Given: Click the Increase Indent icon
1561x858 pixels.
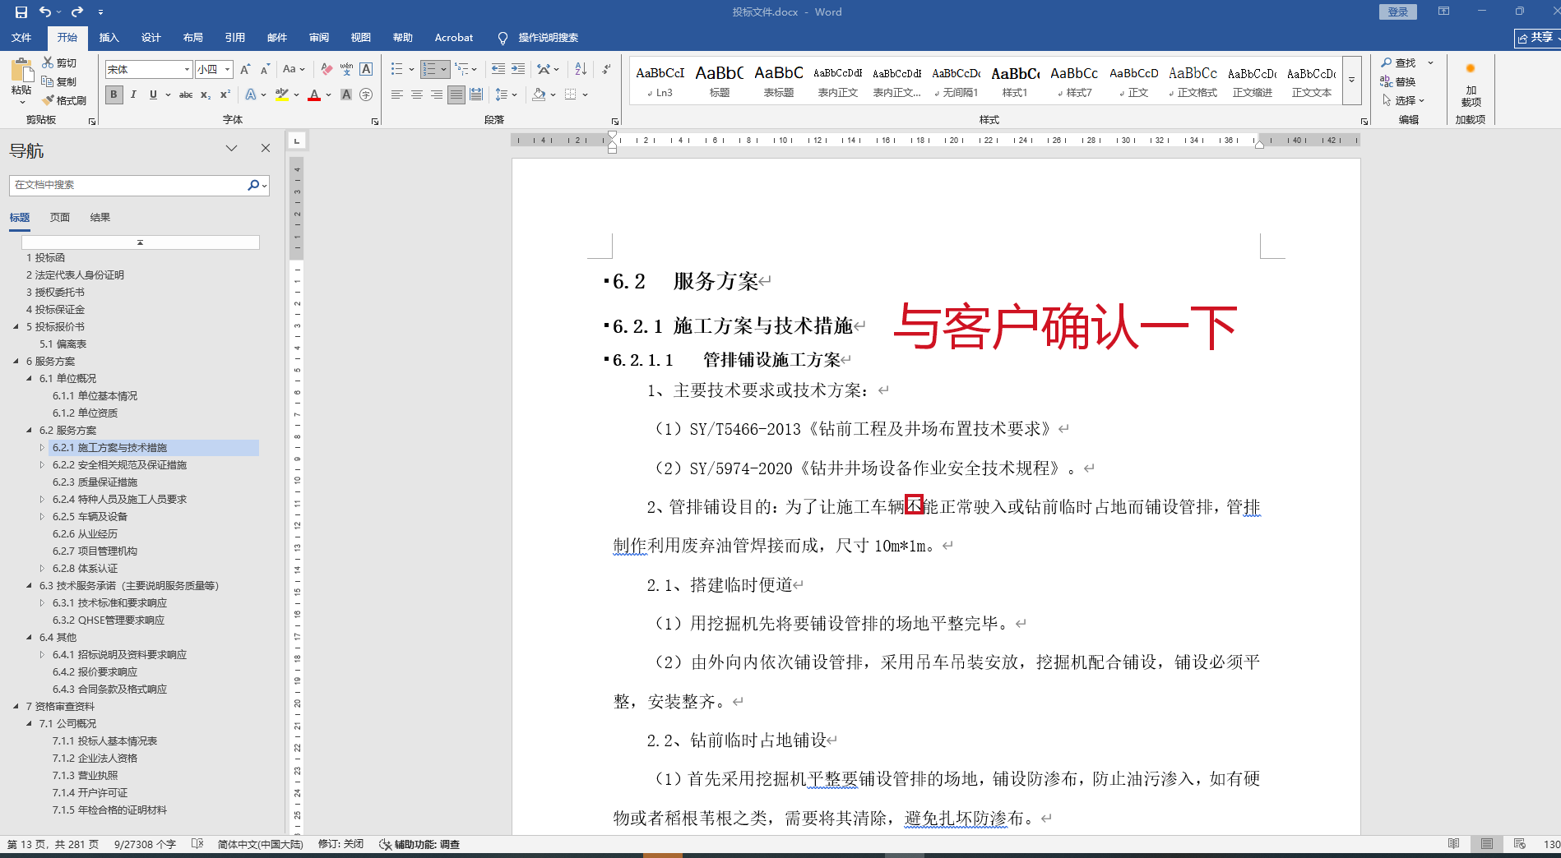Looking at the screenshot, I should [x=518, y=70].
